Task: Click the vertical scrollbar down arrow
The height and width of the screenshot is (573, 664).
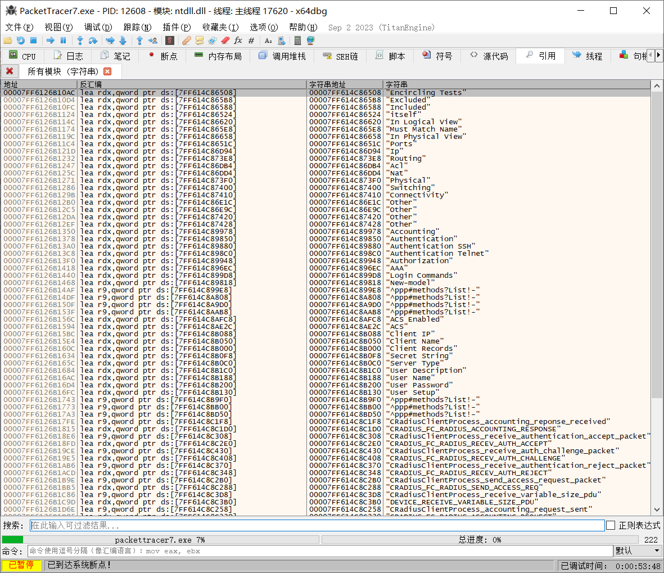Action: pos(657,509)
